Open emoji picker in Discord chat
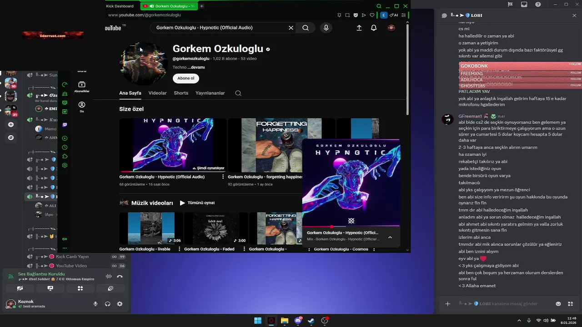 pos(558,304)
